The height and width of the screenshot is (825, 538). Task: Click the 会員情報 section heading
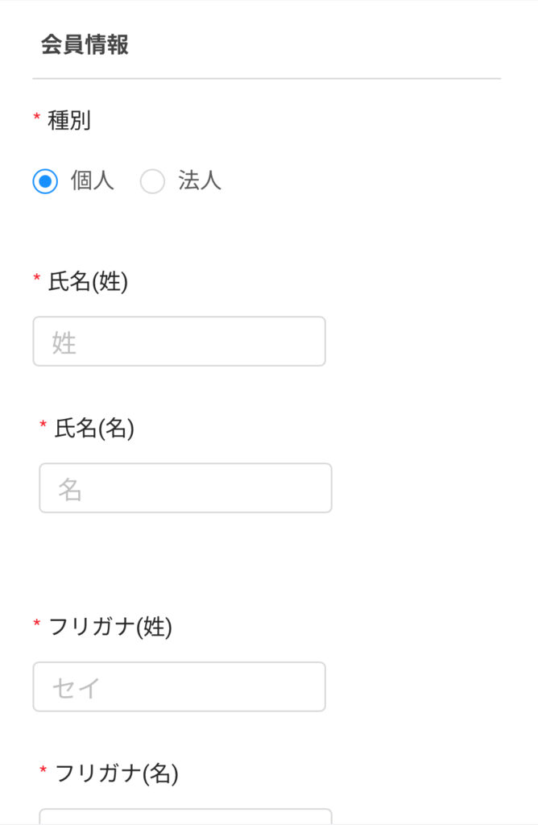click(x=85, y=45)
